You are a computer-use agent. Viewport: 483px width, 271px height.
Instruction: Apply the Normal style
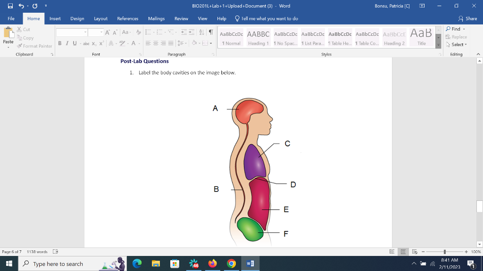point(231,38)
